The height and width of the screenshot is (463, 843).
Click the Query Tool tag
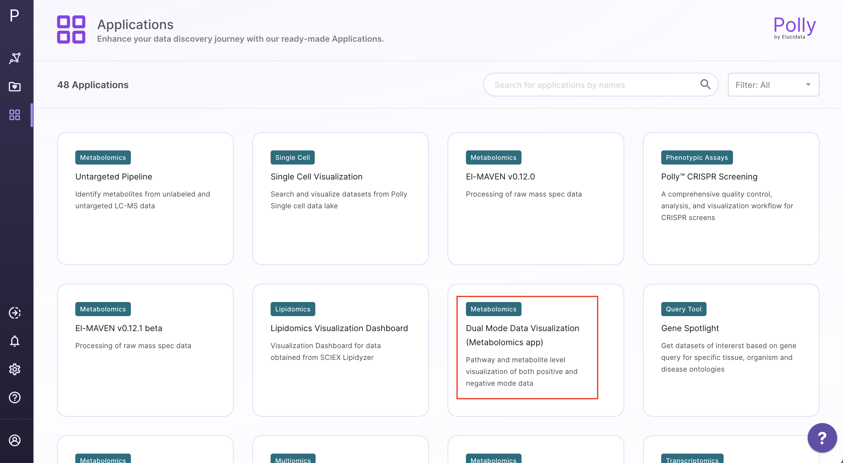coord(684,309)
